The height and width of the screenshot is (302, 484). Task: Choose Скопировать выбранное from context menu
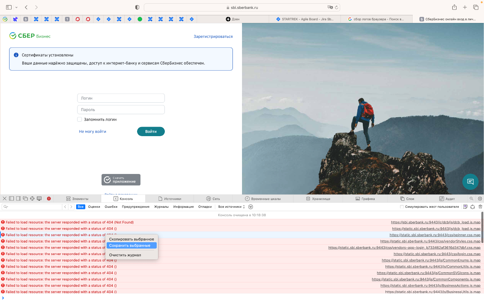pos(132,239)
